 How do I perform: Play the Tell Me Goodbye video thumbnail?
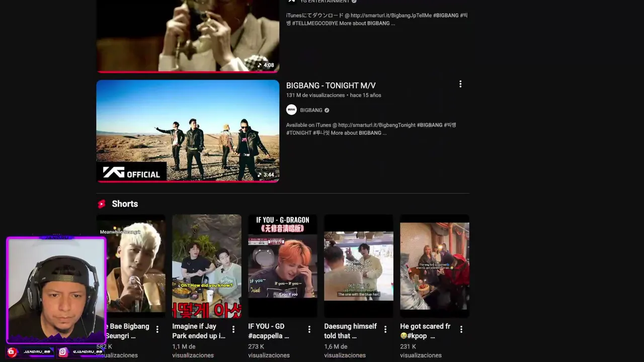tap(188, 35)
